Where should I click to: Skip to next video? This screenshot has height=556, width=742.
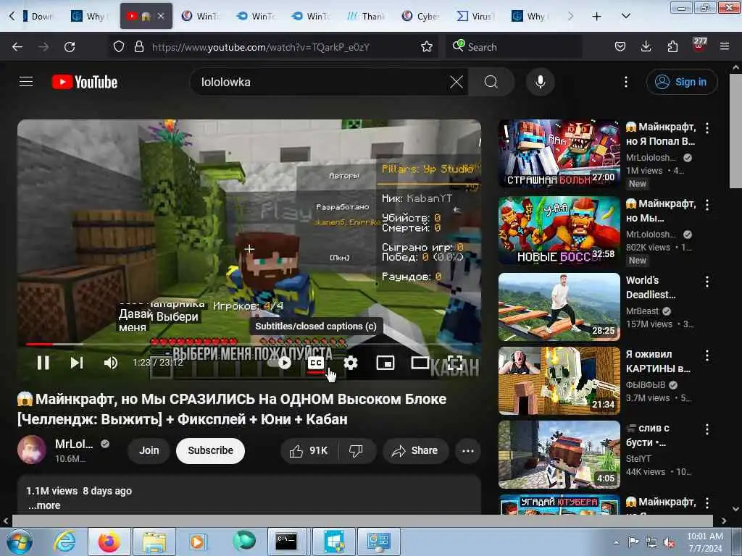pyautogui.click(x=77, y=363)
